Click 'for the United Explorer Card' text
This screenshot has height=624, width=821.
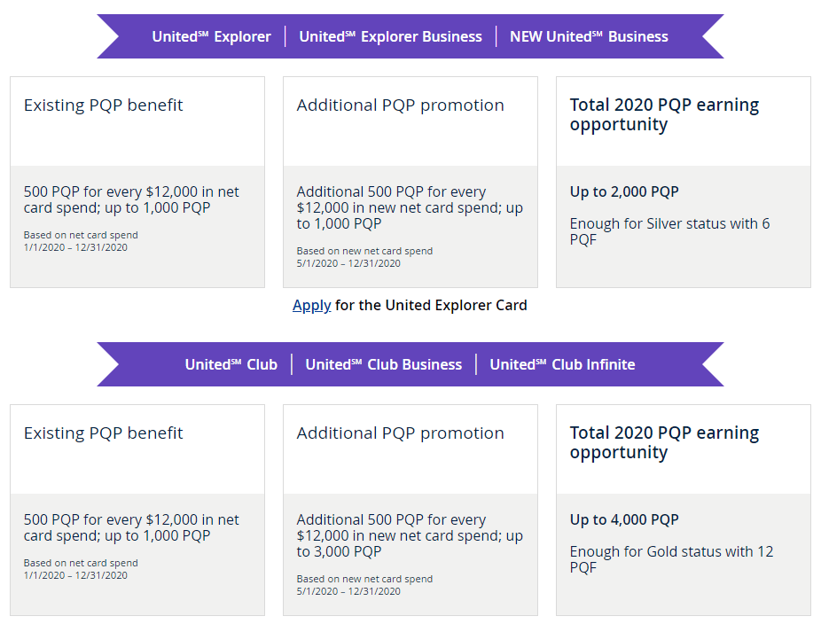(431, 305)
